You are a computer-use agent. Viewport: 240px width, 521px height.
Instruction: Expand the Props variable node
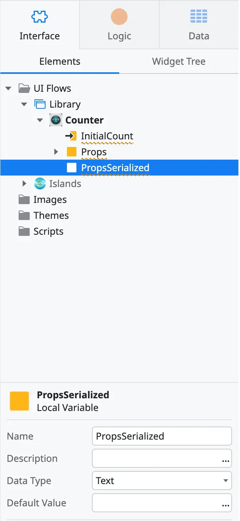(x=56, y=151)
